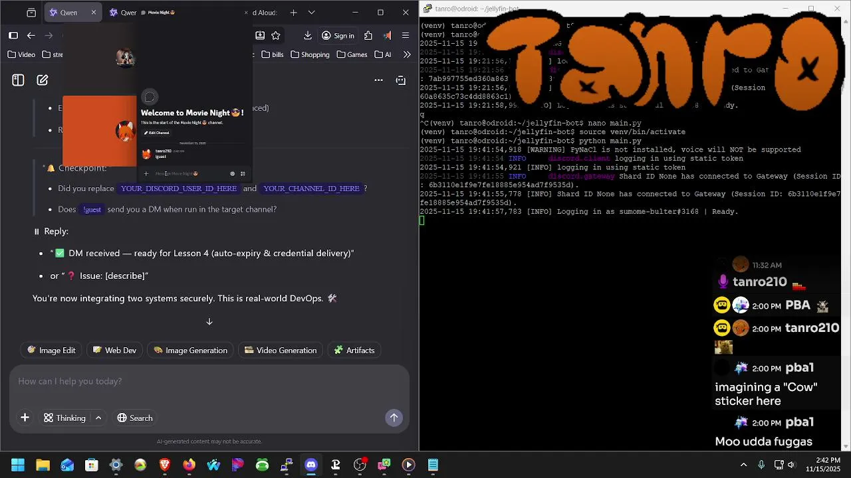851x478 pixels.
Task: Toggle the Qwen chat sidebar panel
Action: coord(18,80)
